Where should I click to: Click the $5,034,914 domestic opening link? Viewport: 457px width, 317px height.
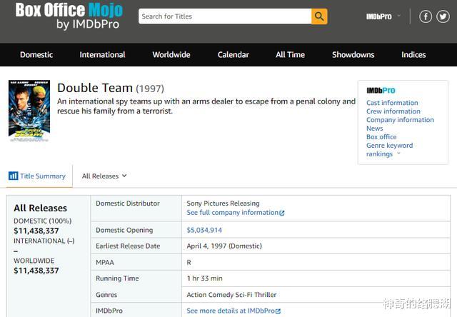coord(204,230)
